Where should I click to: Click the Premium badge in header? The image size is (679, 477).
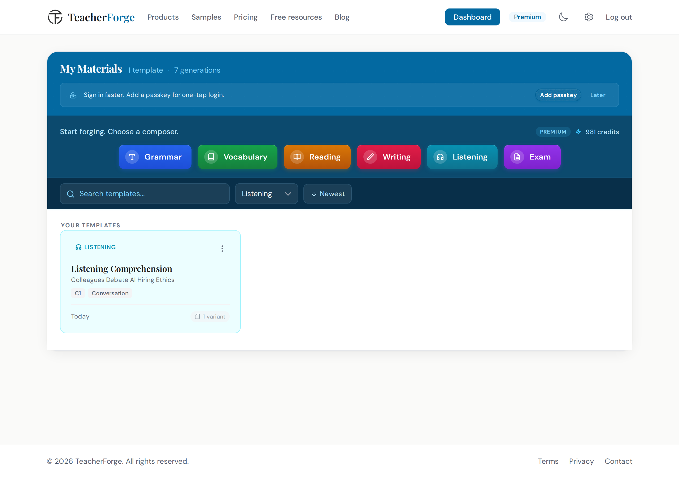coord(527,17)
